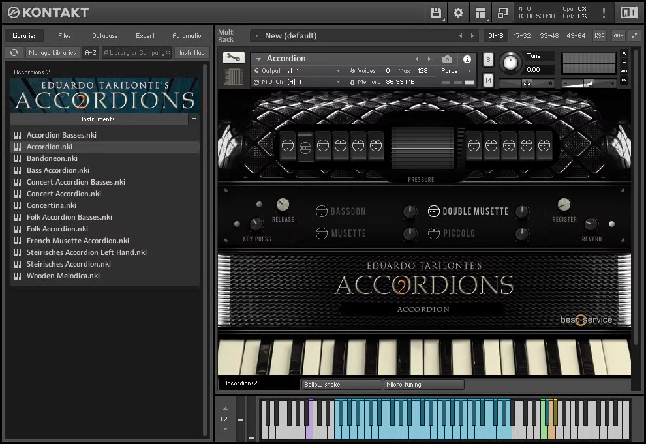Click the camera snapshot icon
Screen dimensions: 646x444
447,59
